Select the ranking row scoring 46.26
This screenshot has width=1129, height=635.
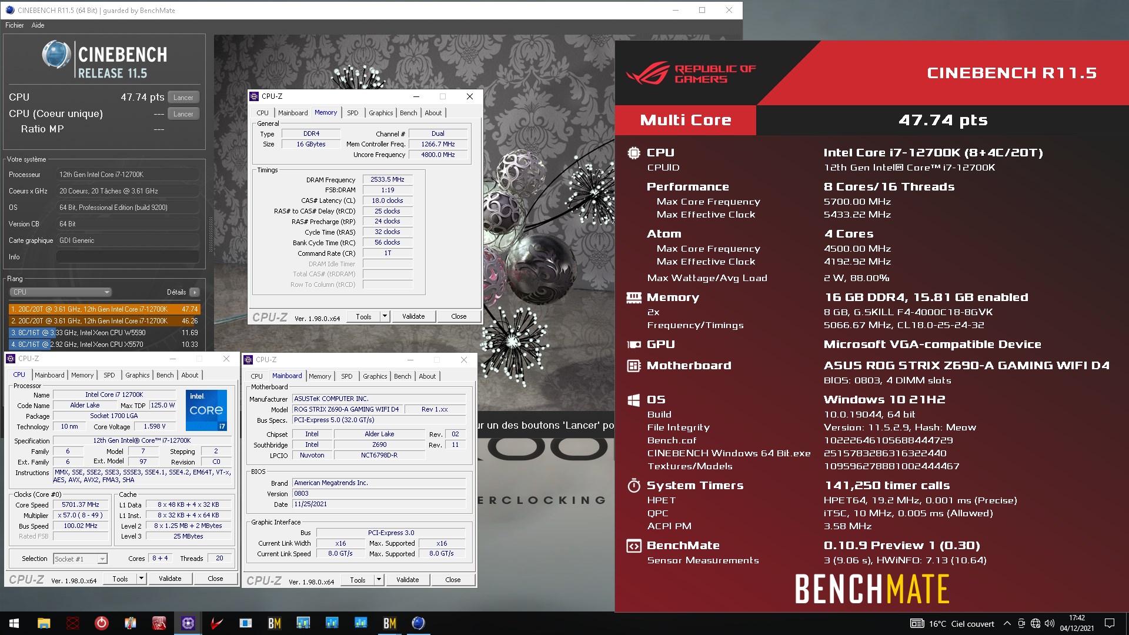click(105, 321)
